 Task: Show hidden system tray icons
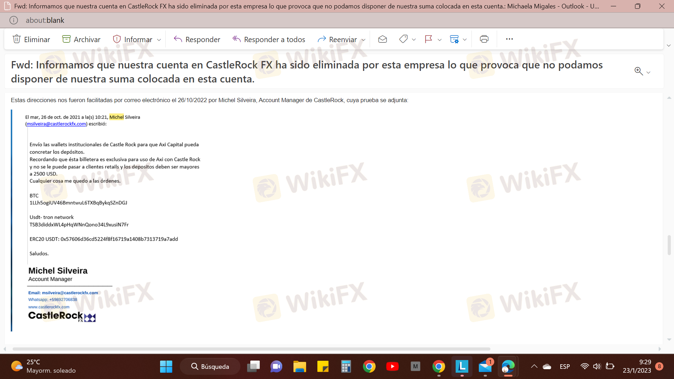click(x=534, y=366)
